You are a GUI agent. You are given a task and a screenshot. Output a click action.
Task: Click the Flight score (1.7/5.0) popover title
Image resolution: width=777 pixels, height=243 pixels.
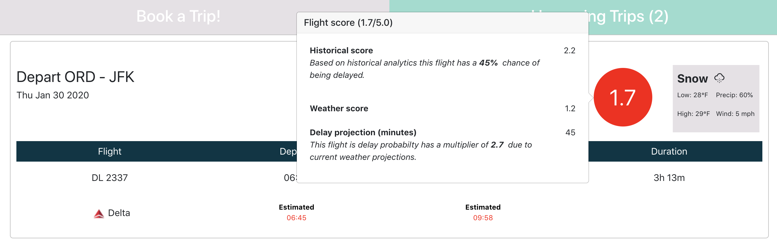point(348,23)
